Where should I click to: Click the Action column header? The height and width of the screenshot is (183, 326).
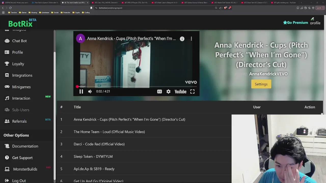coord(310,107)
